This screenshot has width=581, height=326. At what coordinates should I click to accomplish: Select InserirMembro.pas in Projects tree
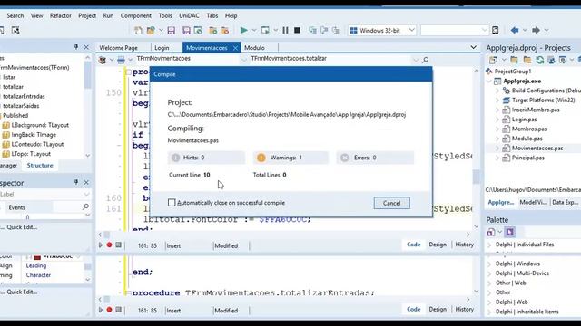tap(536, 110)
